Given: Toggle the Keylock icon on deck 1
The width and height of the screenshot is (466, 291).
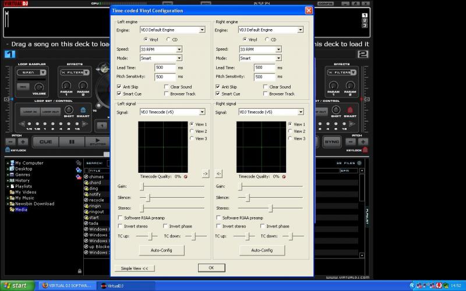Looking at the screenshot, I should tap(8, 150).
